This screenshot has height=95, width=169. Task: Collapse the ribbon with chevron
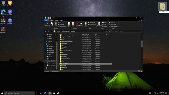[x=140, y=20]
